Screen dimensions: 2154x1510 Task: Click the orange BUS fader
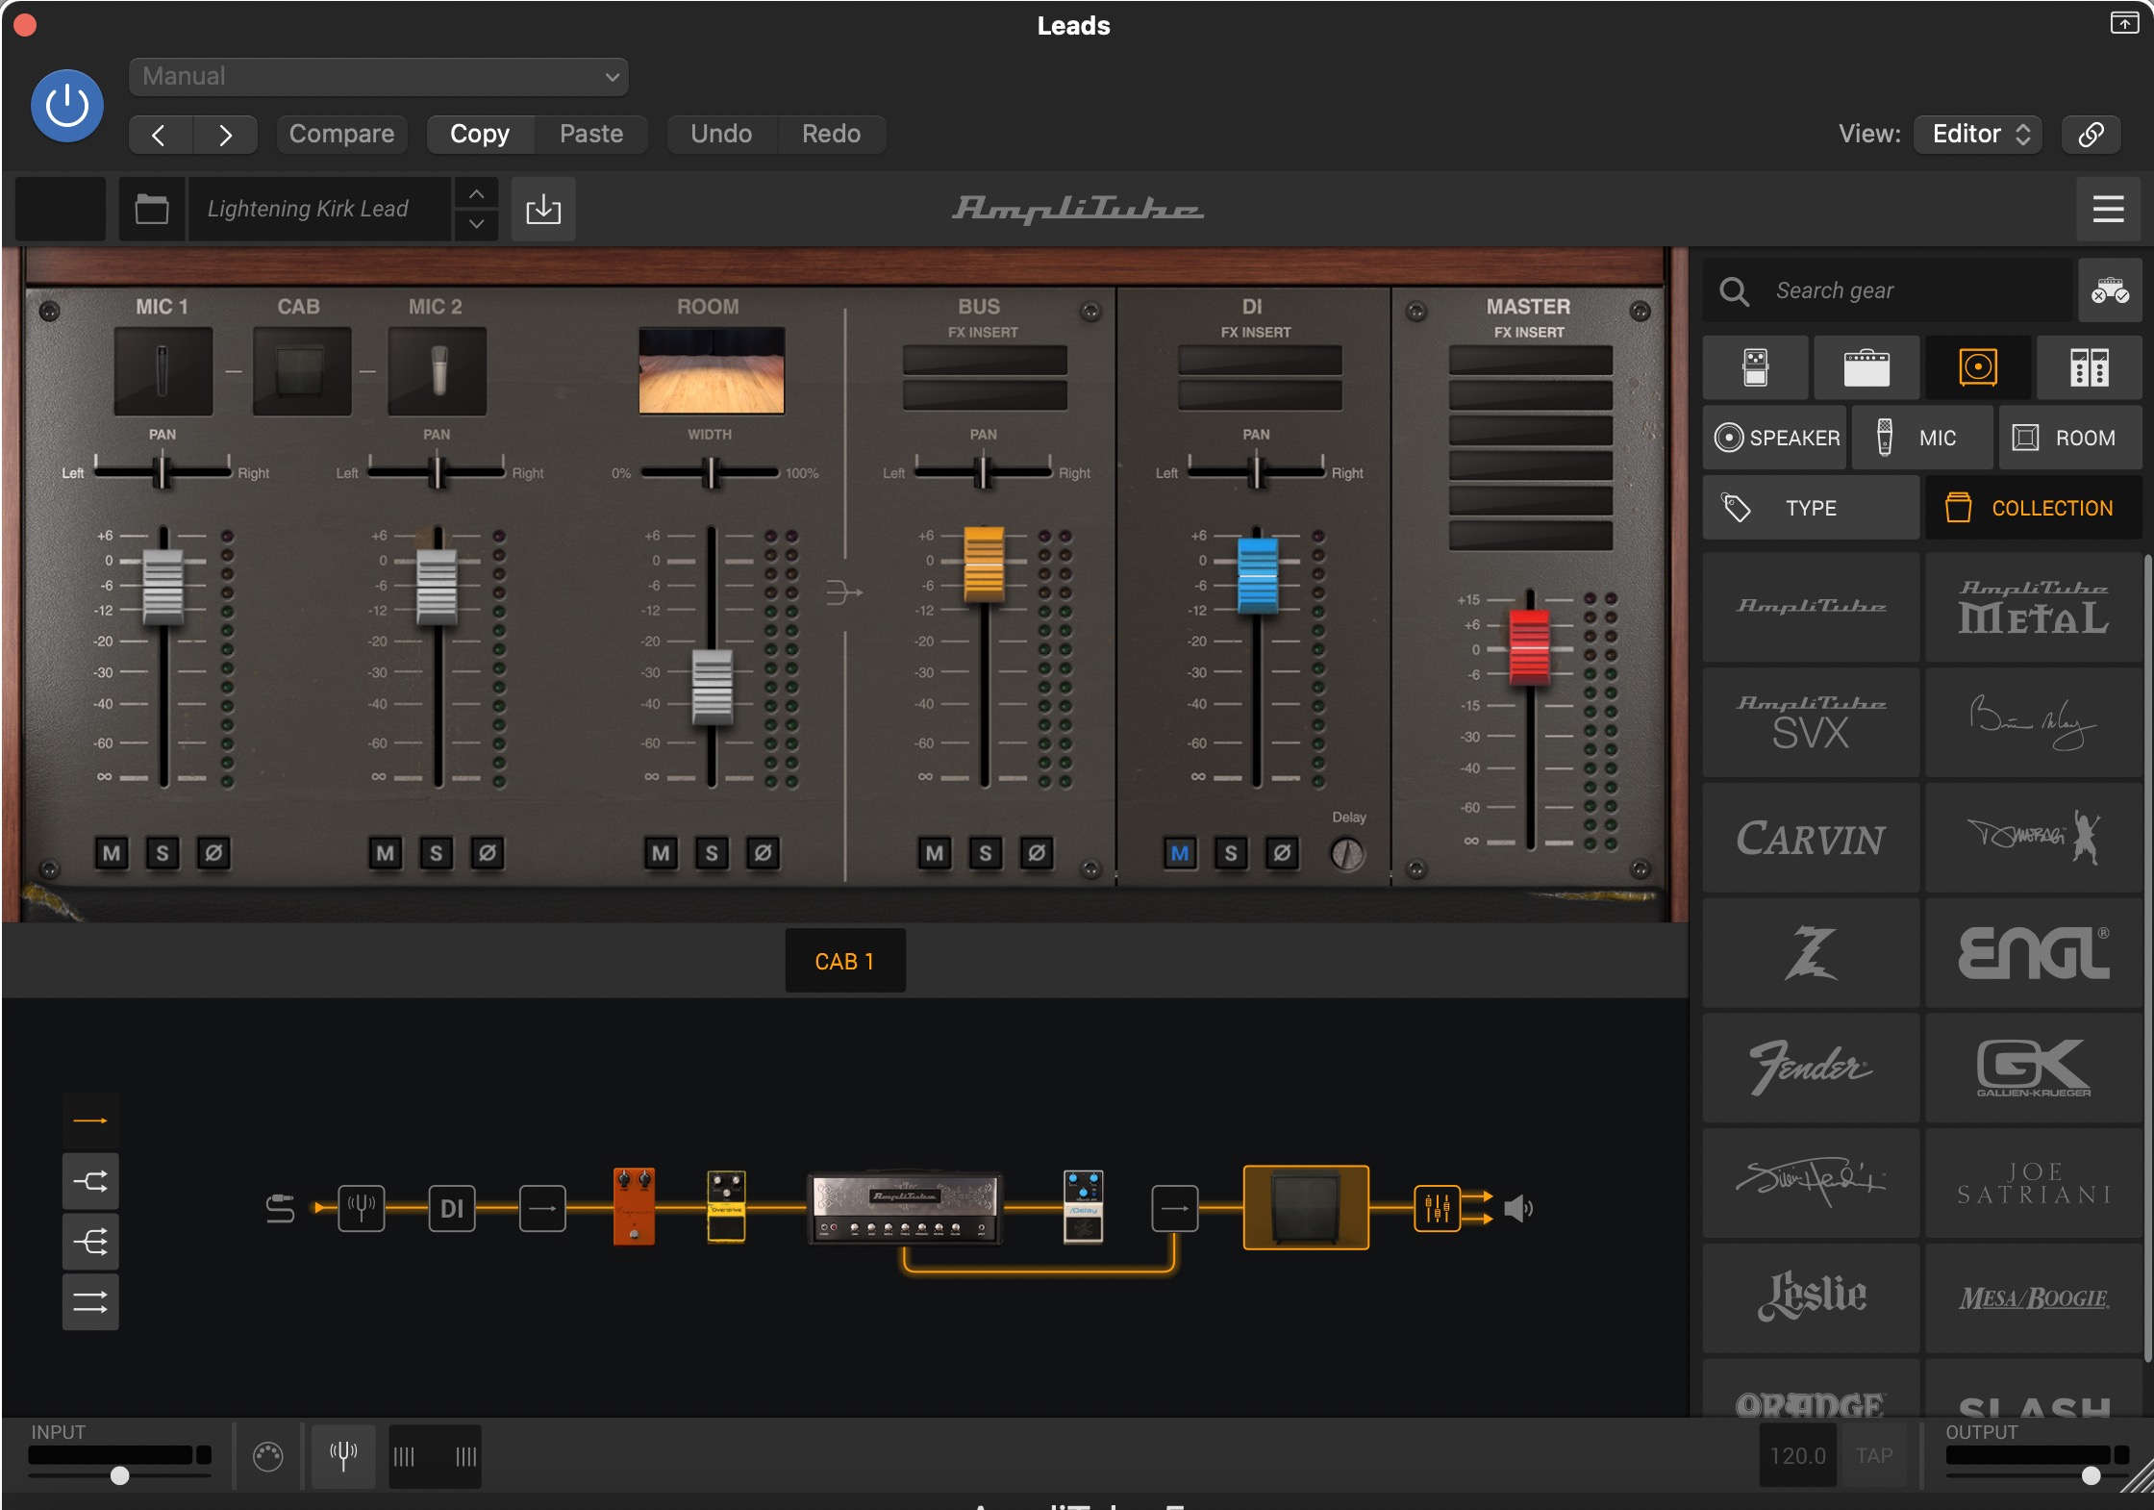click(x=984, y=565)
